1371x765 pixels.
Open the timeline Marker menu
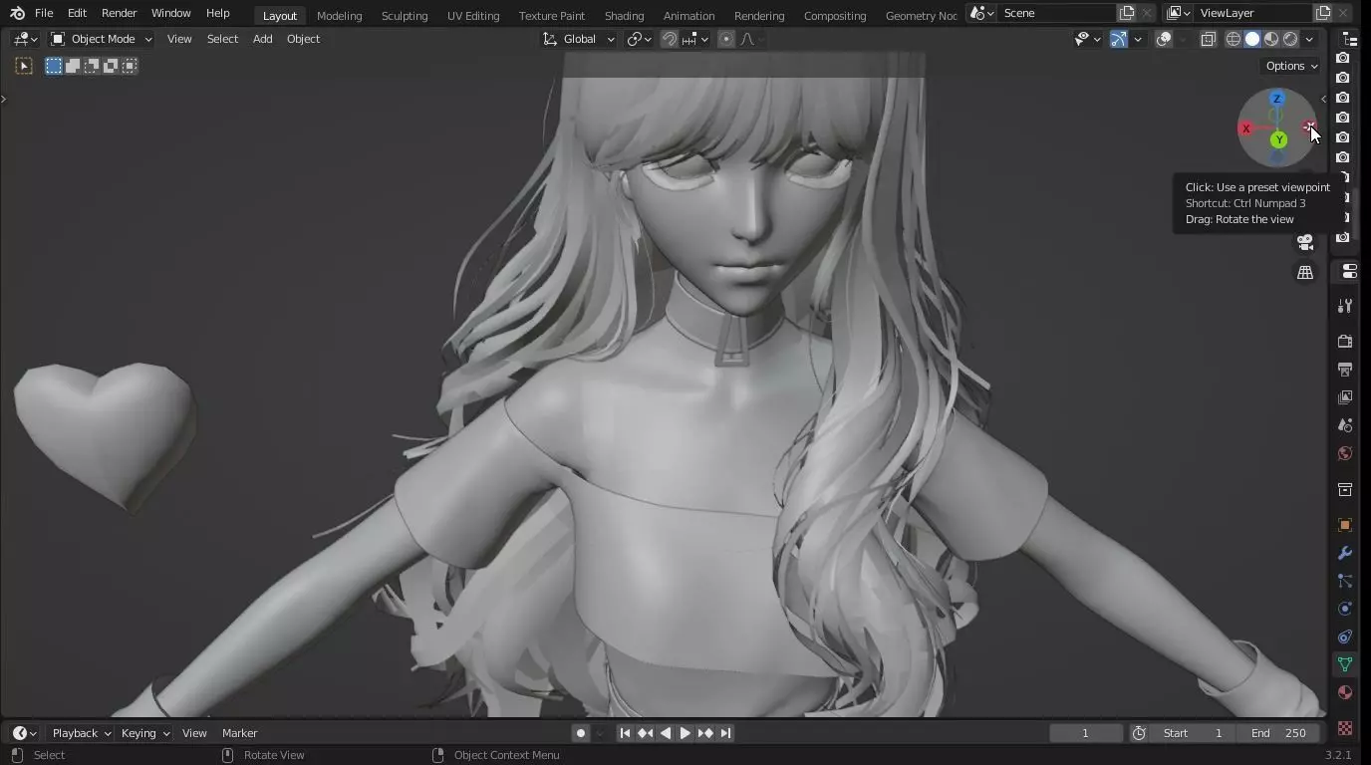tap(239, 733)
